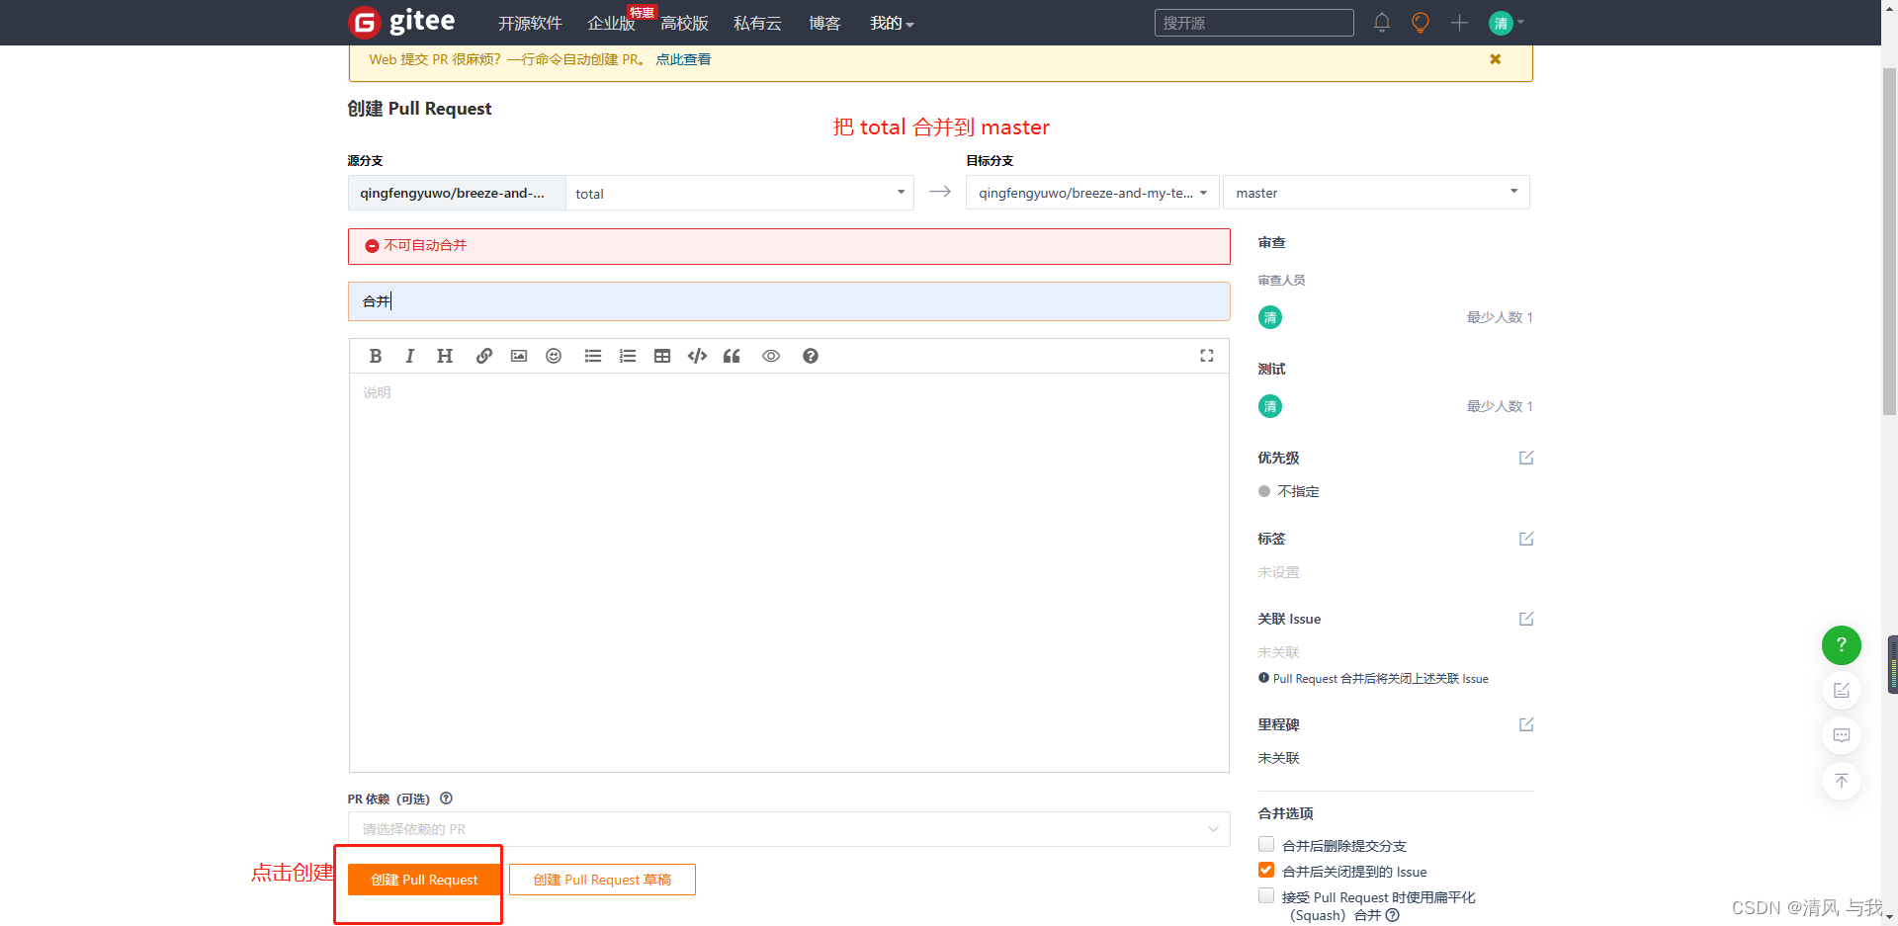Insert heading via H icon
The width and height of the screenshot is (1898, 926).
point(445,356)
